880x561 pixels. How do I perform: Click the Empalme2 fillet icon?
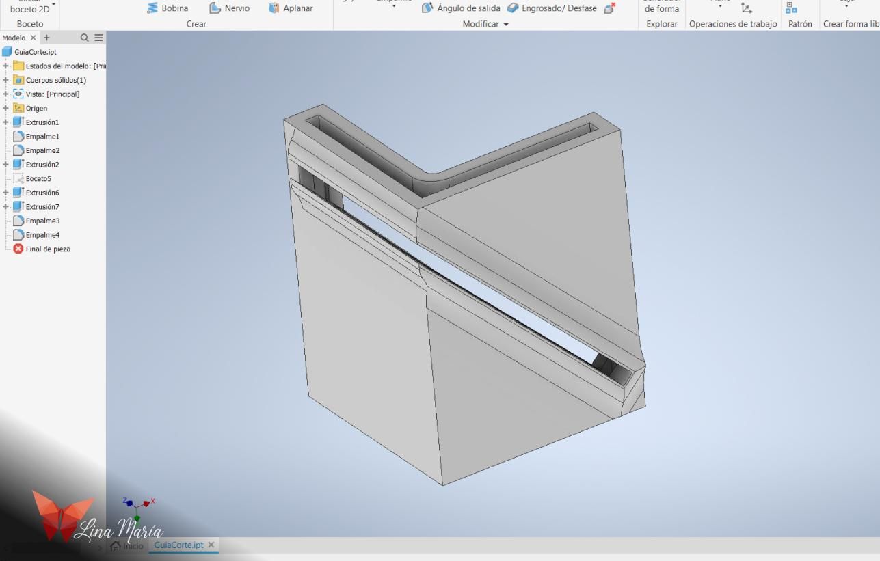click(x=18, y=150)
